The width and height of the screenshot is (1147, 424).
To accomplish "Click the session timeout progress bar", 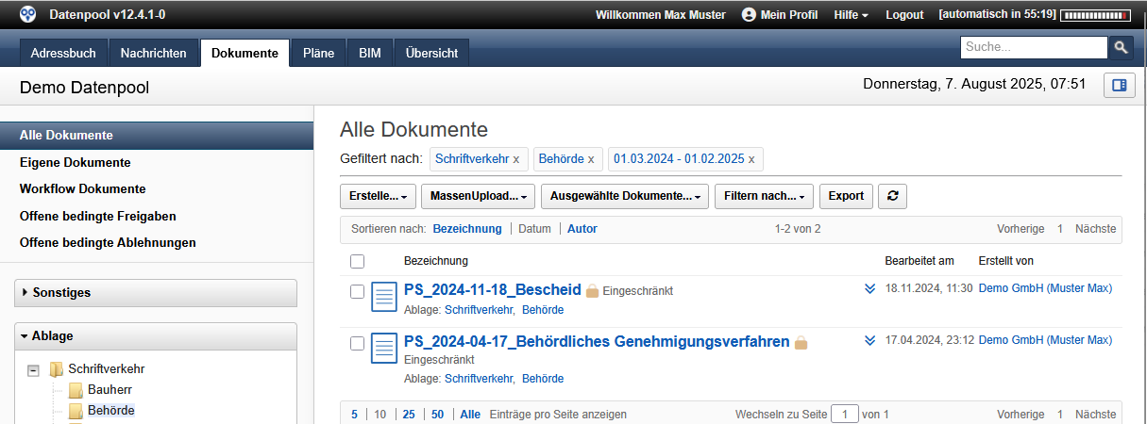I will pyautogui.click(x=1096, y=15).
